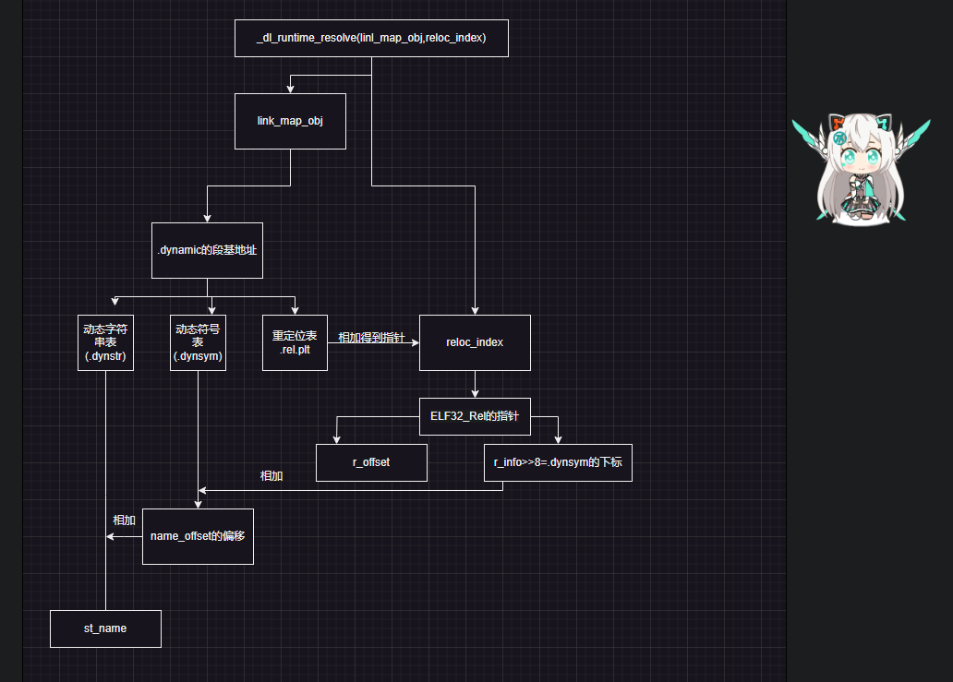
Task: Click the arrowhead pointing down into r_offset
Action: (336, 439)
